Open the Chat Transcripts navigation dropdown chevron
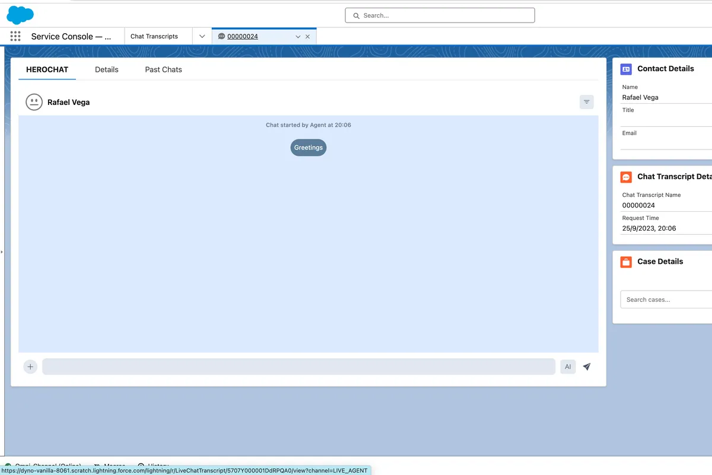Viewport: 712px width, 475px height. (202, 36)
